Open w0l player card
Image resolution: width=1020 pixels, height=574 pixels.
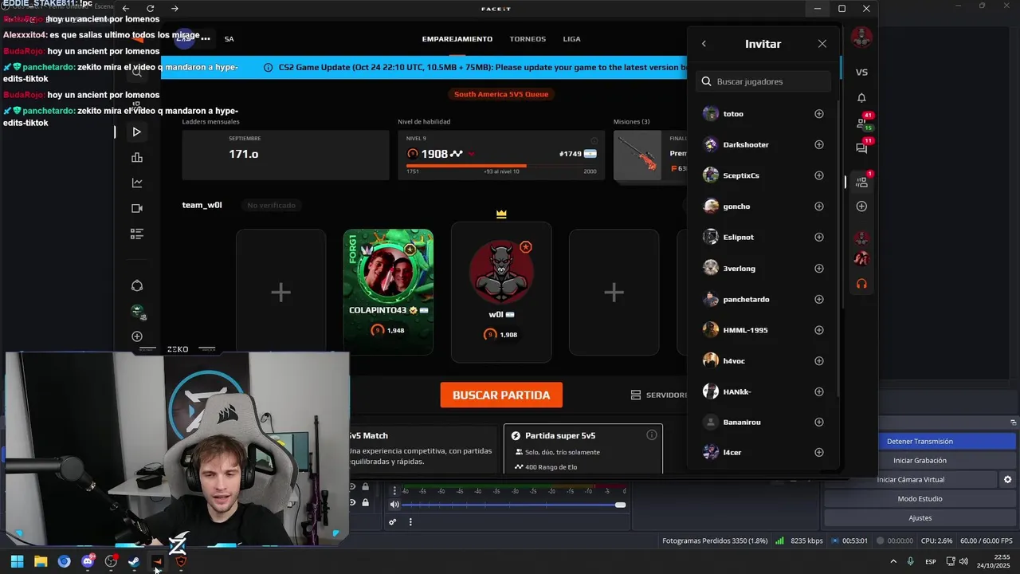(501, 292)
